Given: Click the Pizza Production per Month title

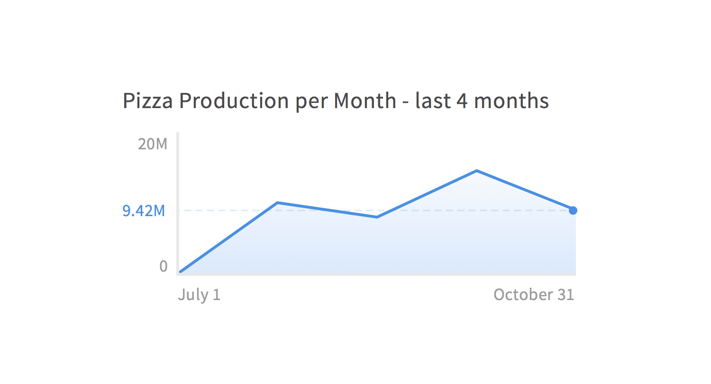Looking at the screenshot, I should (336, 101).
